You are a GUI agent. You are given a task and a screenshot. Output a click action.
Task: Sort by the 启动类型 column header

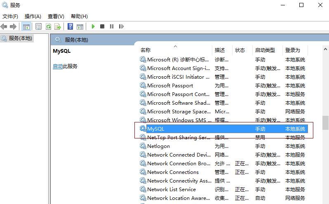click(x=268, y=50)
